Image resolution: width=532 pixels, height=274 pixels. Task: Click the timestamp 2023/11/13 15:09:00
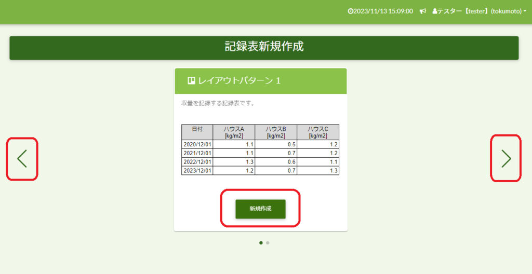click(383, 11)
